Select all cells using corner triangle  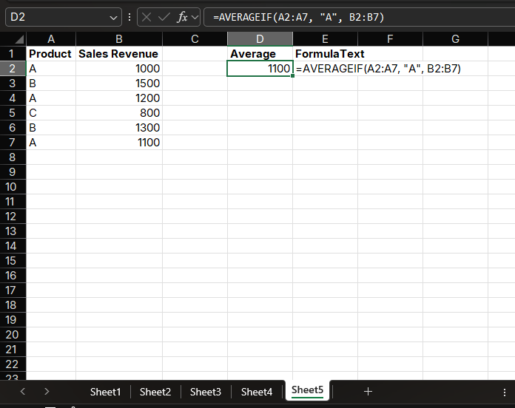(19, 39)
